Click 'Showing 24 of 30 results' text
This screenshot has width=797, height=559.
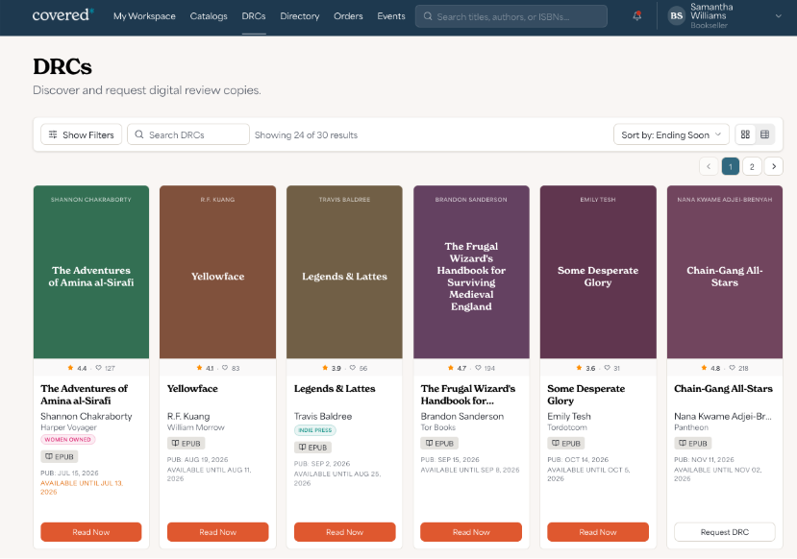[306, 135]
